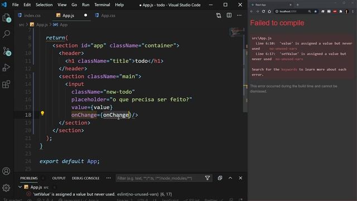Open editor More Actions ellipsis
357x201 pixels.
tap(239, 15)
